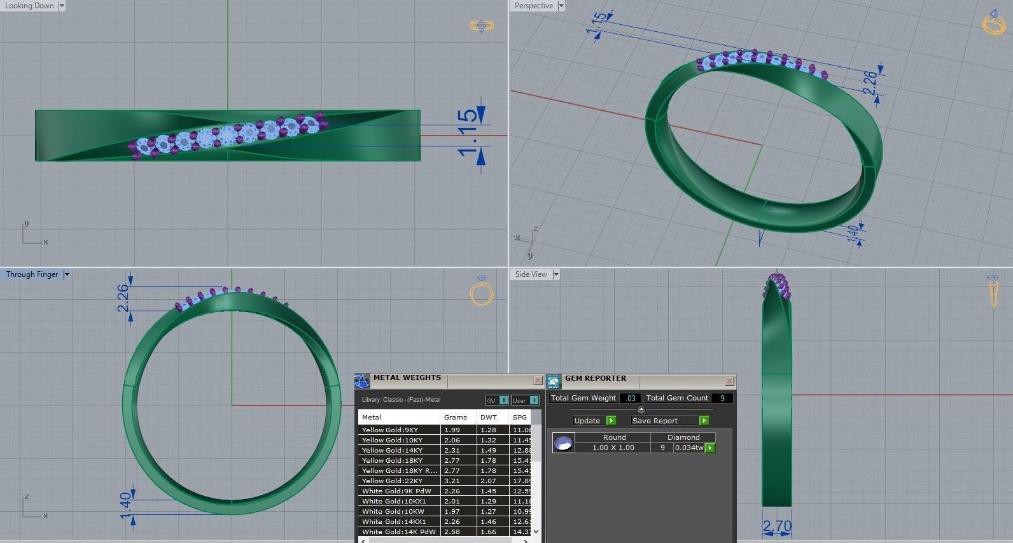This screenshot has height=543, width=1013.
Task: Select the White Gold:14K PdW row
Action: (x=445, y=532)
